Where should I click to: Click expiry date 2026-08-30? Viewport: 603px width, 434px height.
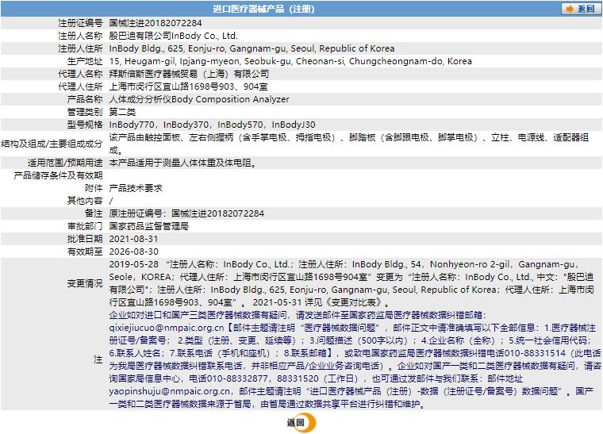click(133, 252)
